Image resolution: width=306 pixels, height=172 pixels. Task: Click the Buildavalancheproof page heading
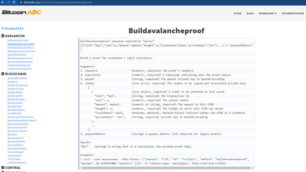pos(167,31)
